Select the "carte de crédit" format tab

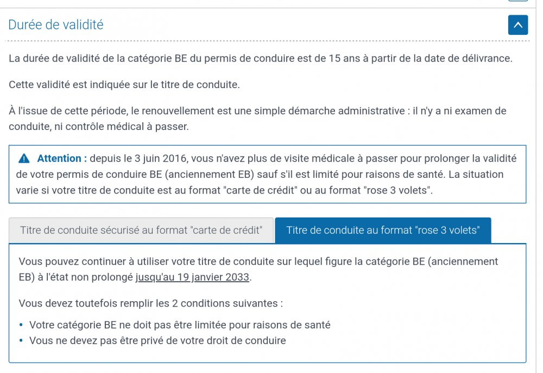(141, 230)
